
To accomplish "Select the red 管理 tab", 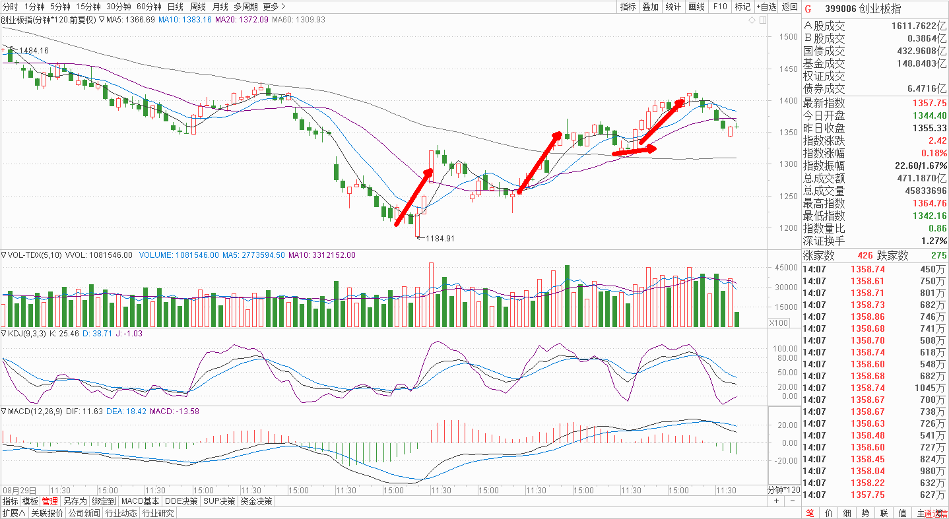I will (50, 501).
